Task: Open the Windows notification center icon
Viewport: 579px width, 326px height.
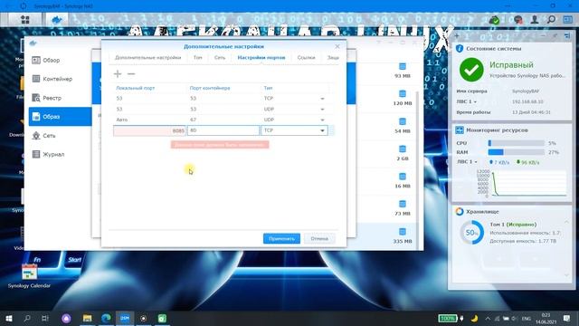Action: pos(567,318)
